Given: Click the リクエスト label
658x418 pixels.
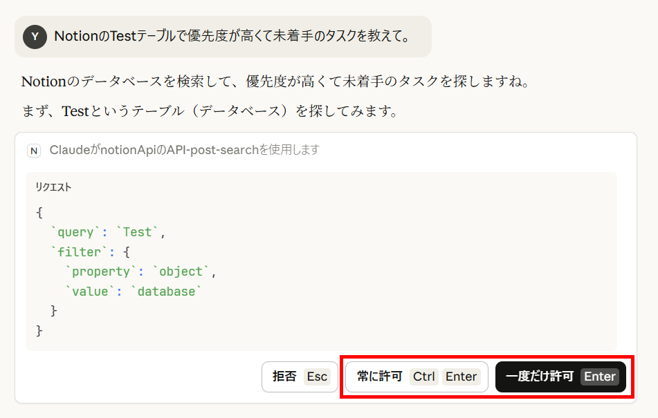Looking at the screenshot, I should click(53, 187).
